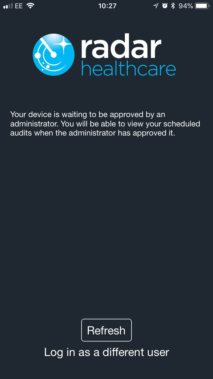Tap the 'scheduled audits' message line
Image resolution: width=213 pixels, height=379 pixels.
tap(105, 124)
